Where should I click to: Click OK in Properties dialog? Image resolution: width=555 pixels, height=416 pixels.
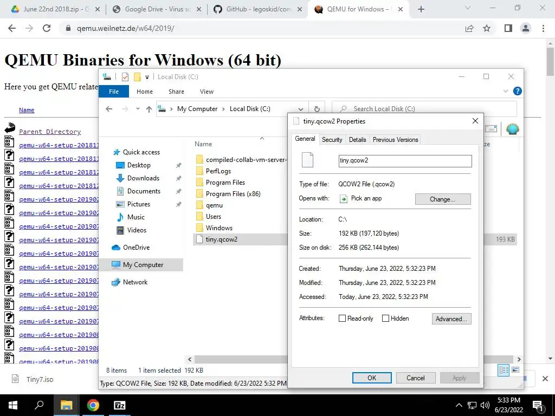[372, 378]
